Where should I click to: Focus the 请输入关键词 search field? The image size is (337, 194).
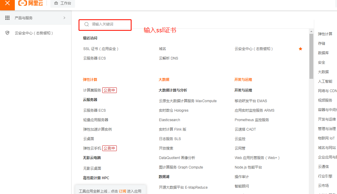[x=105, y=25]
